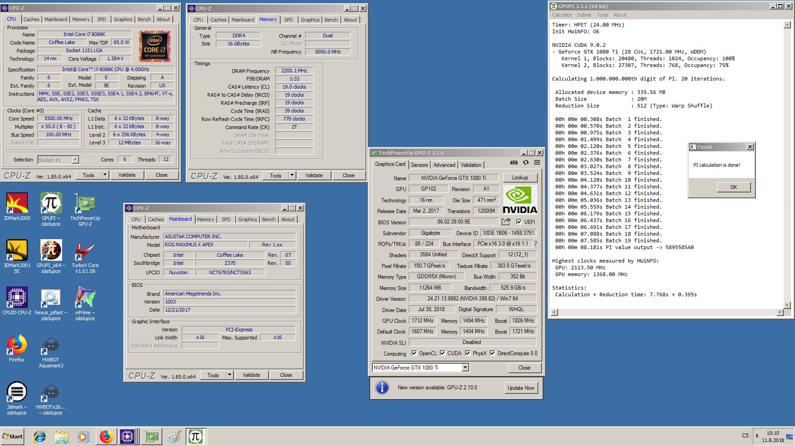This screenshot has width=795, height=446.
Task: Click the Tools button in first CPU-Z window
Action: coord(89,175)
